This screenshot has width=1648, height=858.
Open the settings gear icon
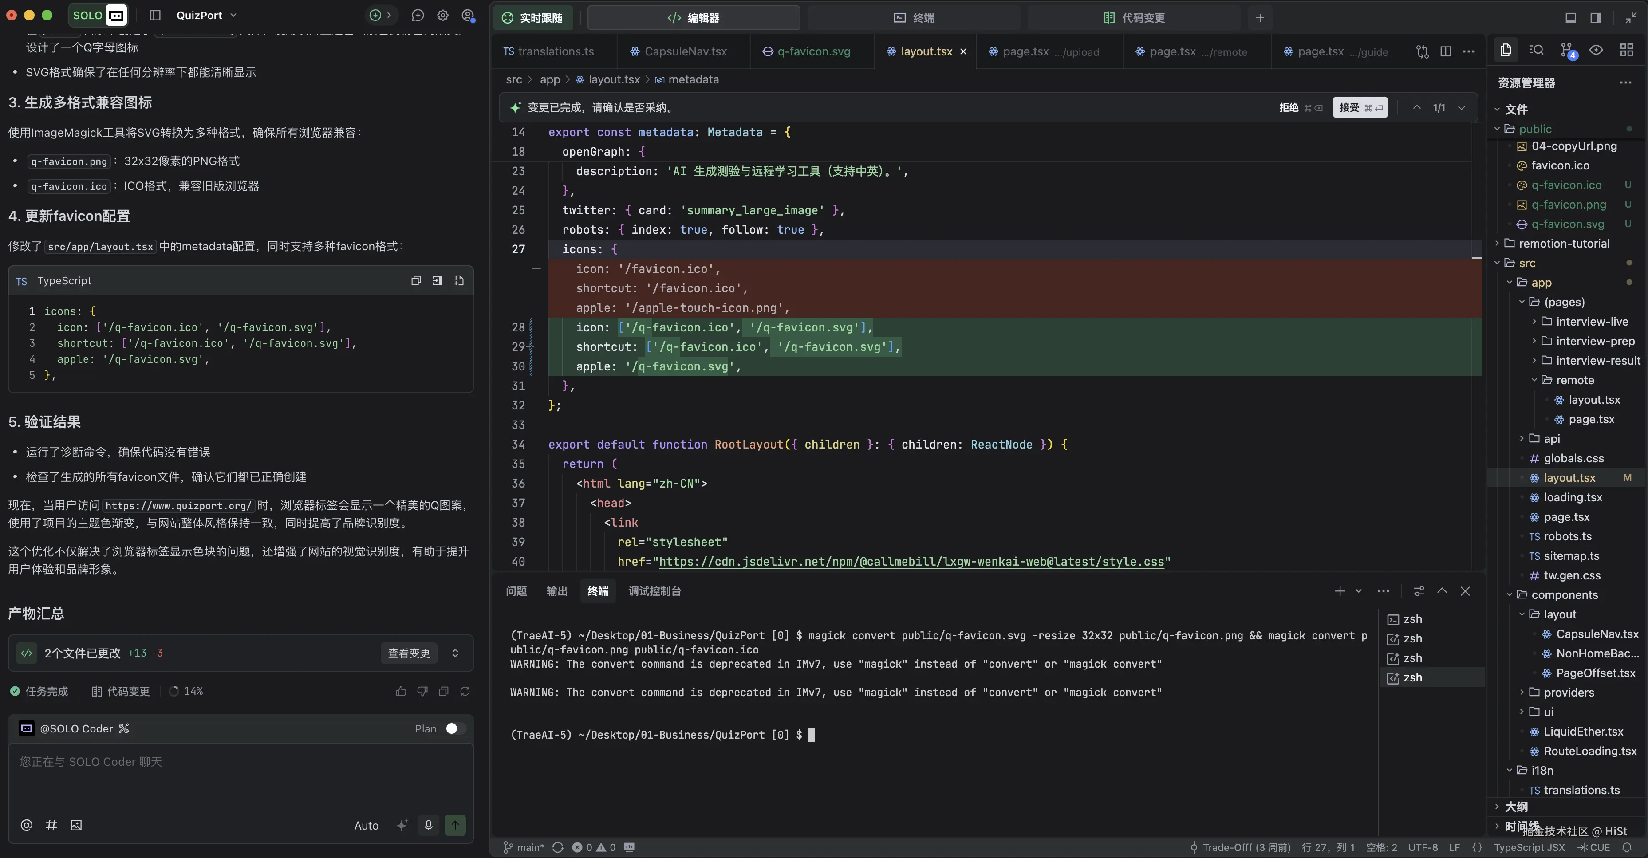pos(443,16)
